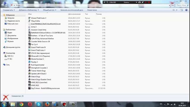The image size is (190, 107).
Task: Select the Mortal Kombat X icon
Action: coord(29,59)
